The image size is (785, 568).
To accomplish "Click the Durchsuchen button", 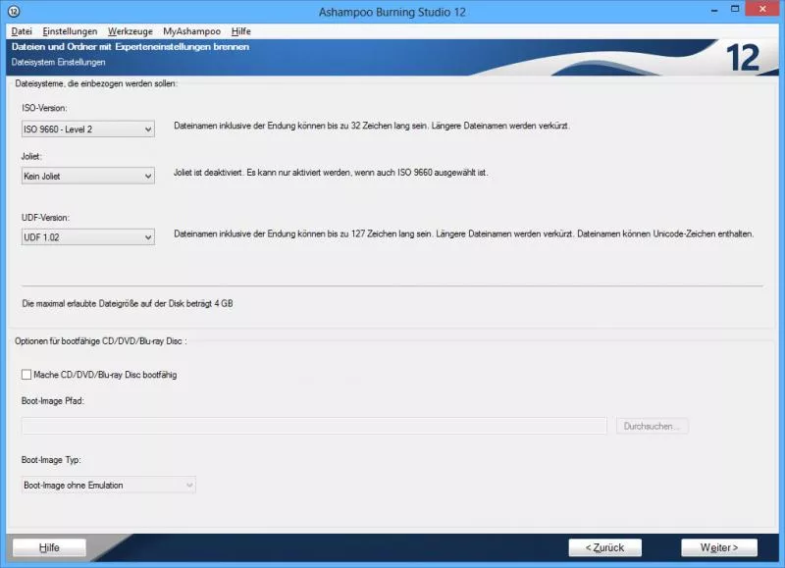I will pyautogui.click(x=653, y=426).
